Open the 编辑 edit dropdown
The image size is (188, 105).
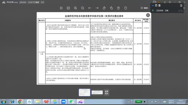click(145, 8)
